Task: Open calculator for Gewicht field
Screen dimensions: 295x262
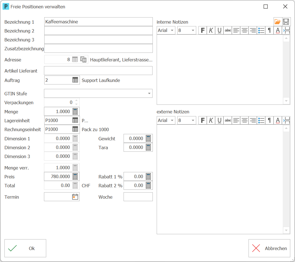Action: 148,138
